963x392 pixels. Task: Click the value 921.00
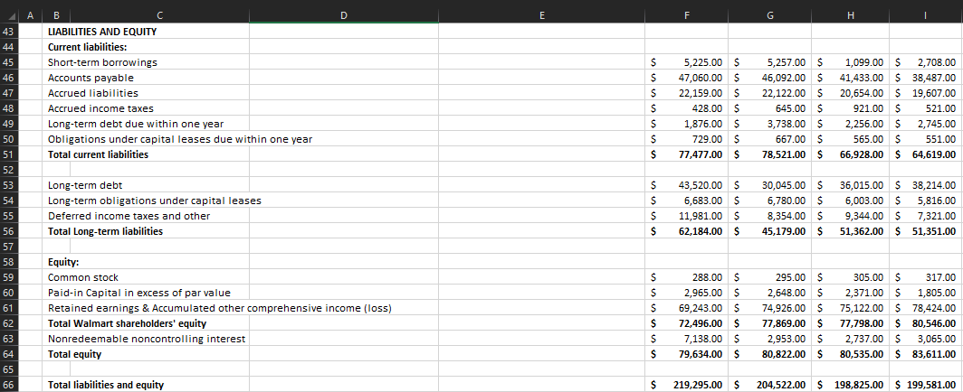point(869,108)
